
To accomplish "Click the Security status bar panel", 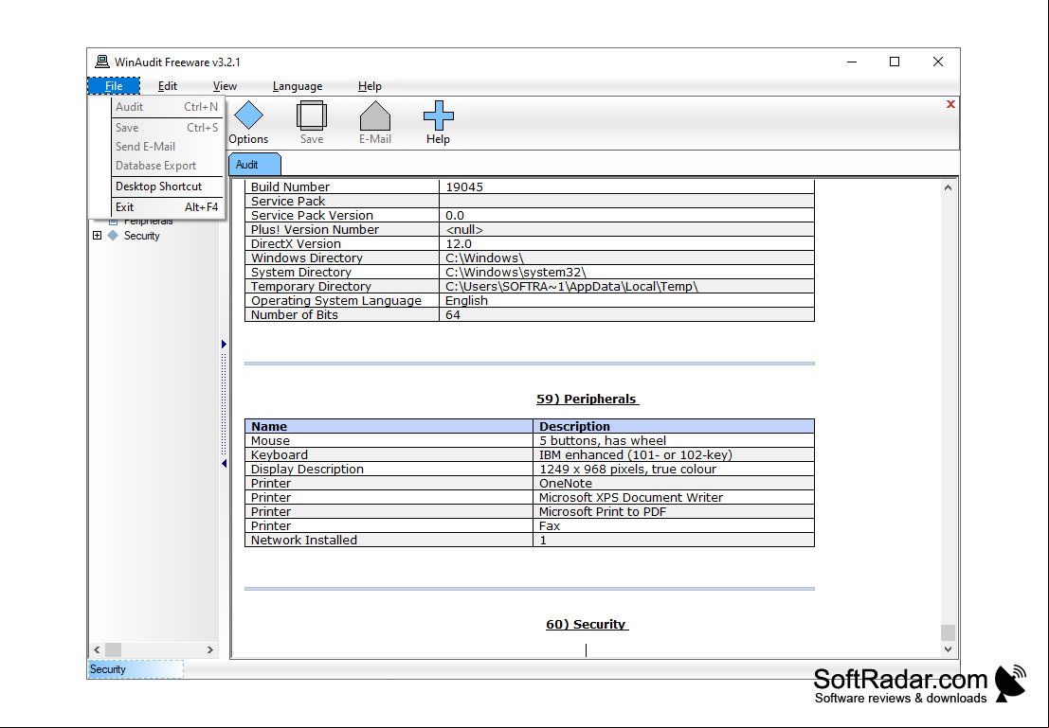I will pos(136,669).
